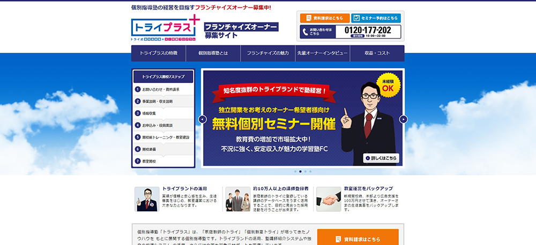Click the orange 資料請求はこちら header button
536x245 pixels.
[x=325, y=18]
